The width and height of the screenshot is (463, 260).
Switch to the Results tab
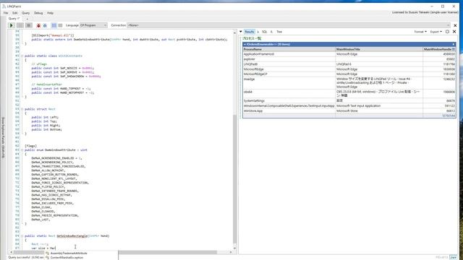[x=249, y=32]
